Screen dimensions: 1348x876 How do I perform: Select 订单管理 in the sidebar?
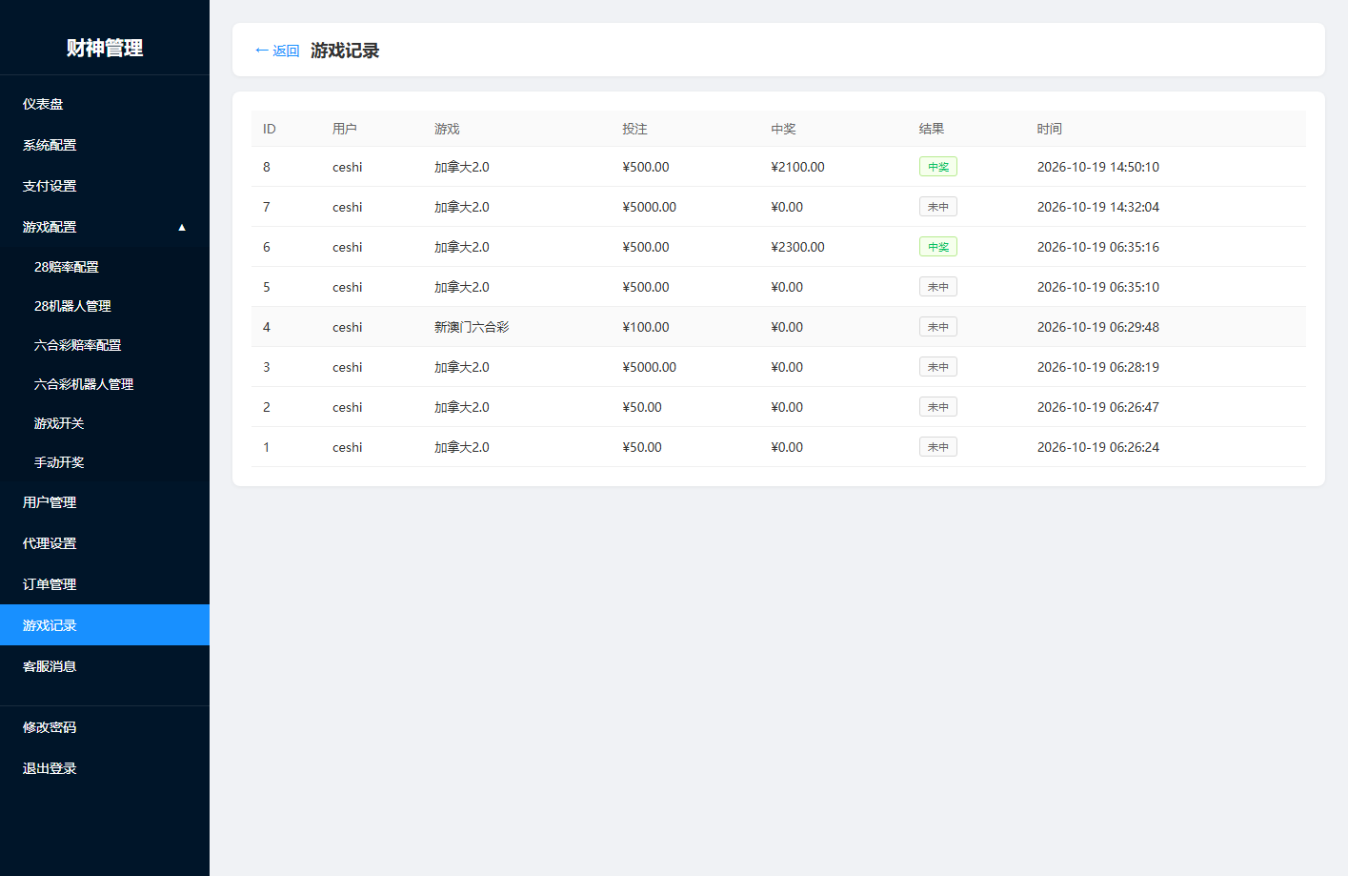(x=105, y=584)
